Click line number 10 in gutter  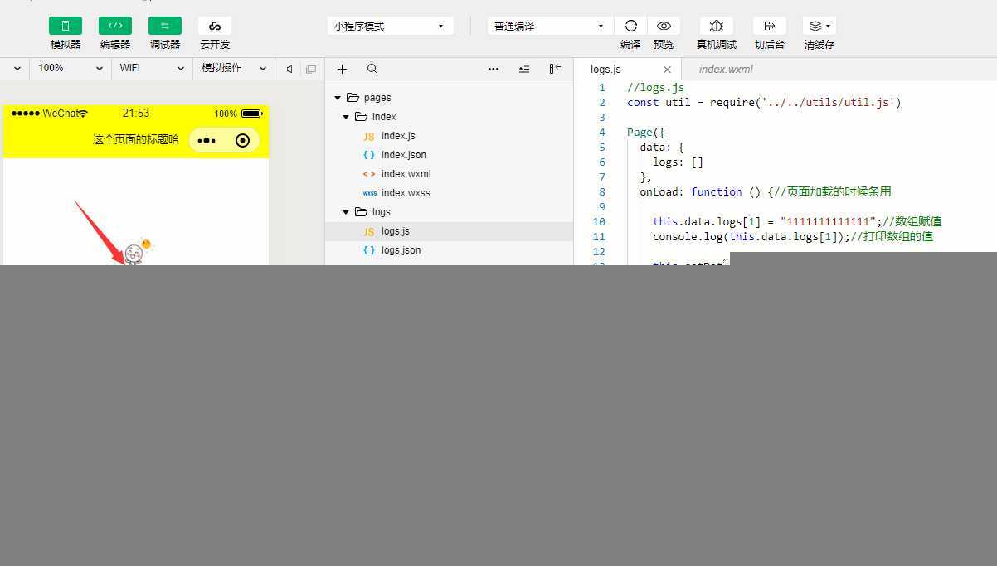click(x=599, y=222)
